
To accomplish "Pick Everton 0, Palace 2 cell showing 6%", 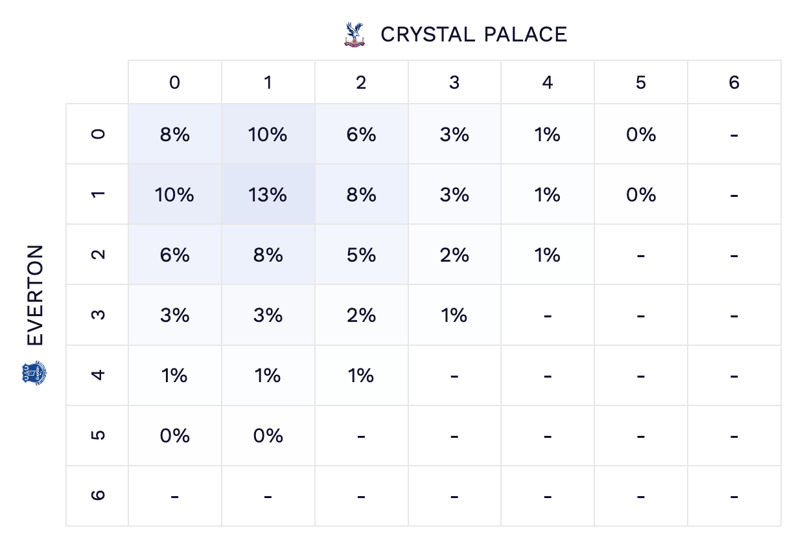I will (x=361, y=135).
